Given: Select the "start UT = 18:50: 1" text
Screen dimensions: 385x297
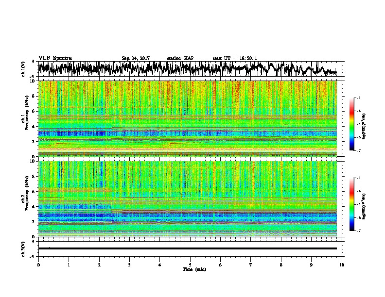Looking at the screenshot, I should (x=235, y=58).
